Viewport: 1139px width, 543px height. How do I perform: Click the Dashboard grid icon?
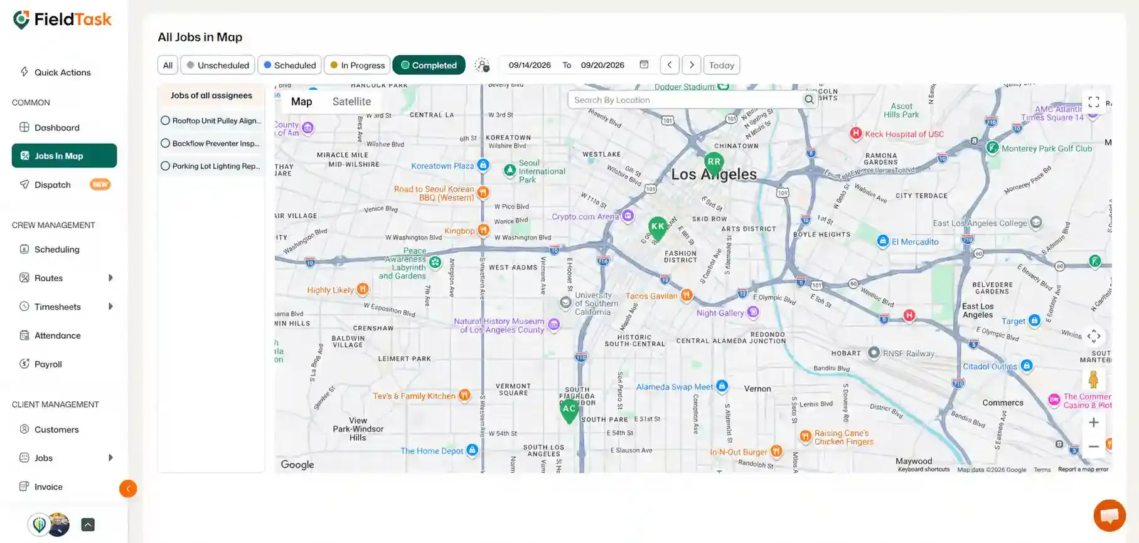click(x=24, y=127)
